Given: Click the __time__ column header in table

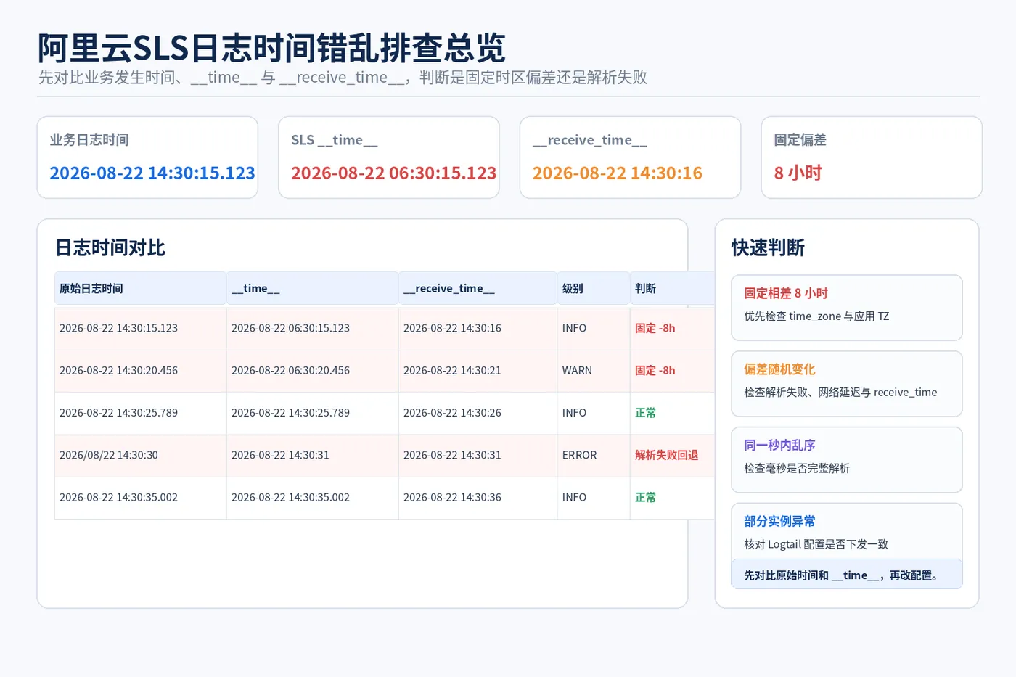Looking at the screenshot, I should click(313, 288).
